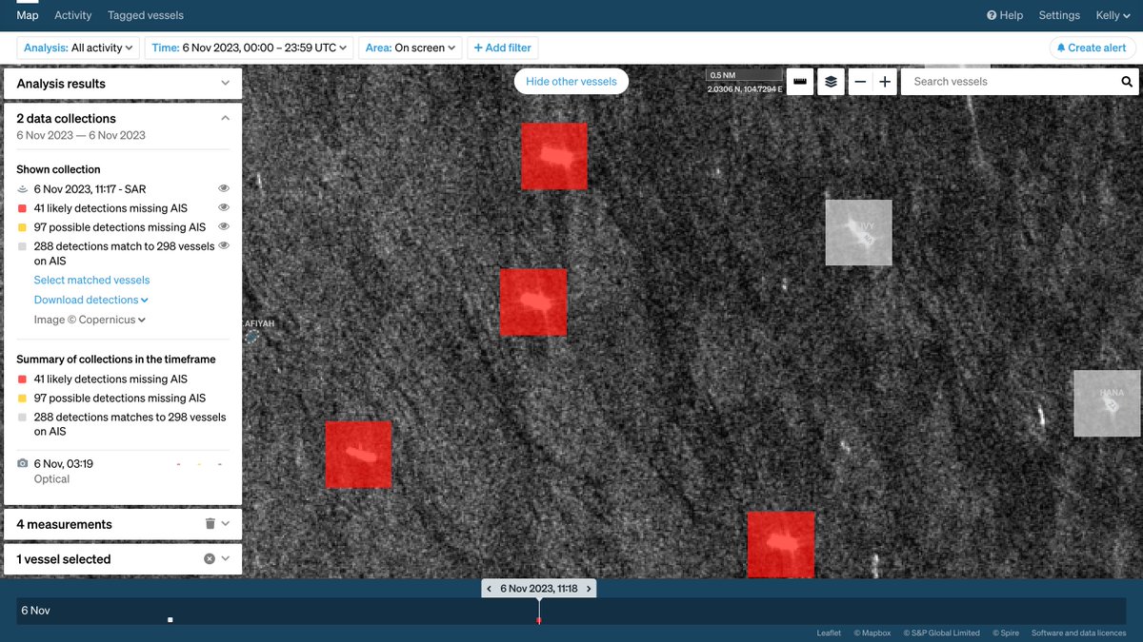The height and width of the screenshot is (642, 1143).
Task: Open the Tagged vessels tab
Action: click(146, 15)
